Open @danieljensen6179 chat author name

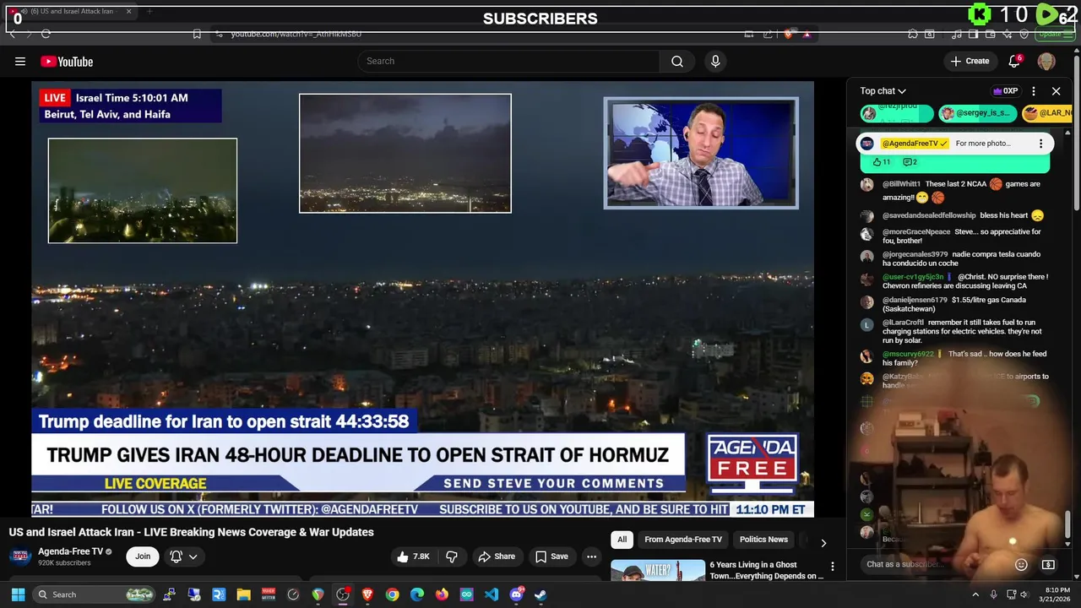[x=915, y=300]
